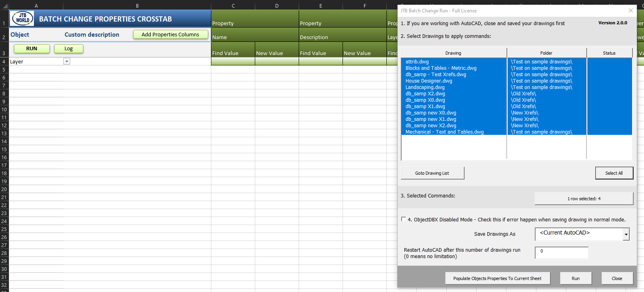Select Landscaping.dwg drawing
644x292 pixels.
[425, 87]
